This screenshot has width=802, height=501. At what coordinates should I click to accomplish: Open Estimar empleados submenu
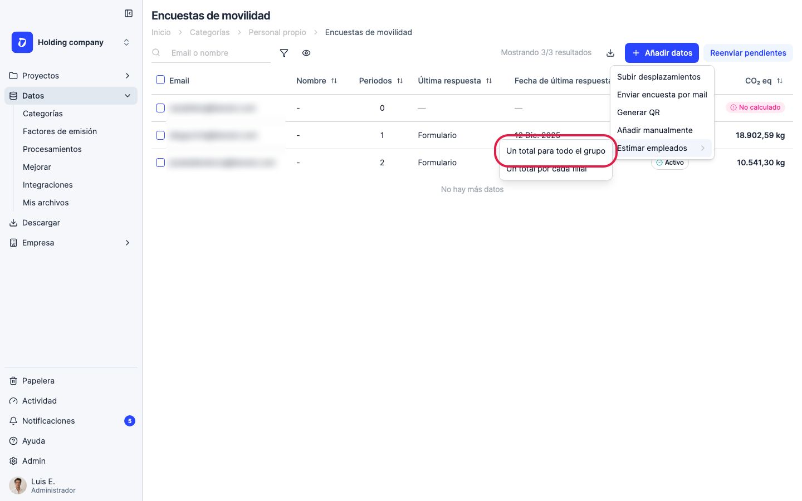point(662,148)
